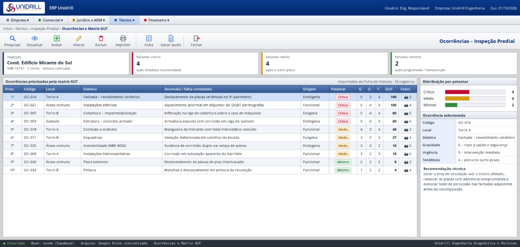Click the Fechar exit icon
This screenshot has width=520, height=247.
(x=197, y=38)
